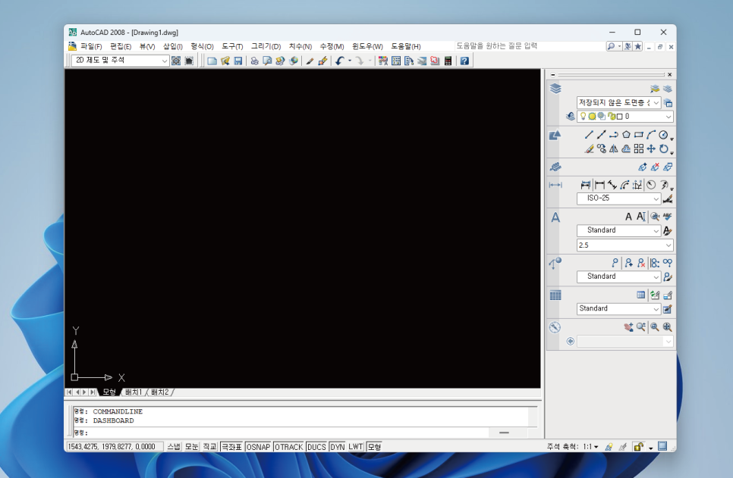
Task: Open the 편집(E) menu
Action: (121, 46)
